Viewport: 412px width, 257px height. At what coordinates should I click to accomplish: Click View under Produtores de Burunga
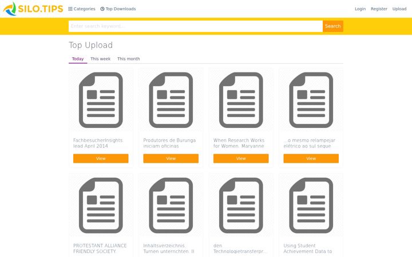pos(171,158)
